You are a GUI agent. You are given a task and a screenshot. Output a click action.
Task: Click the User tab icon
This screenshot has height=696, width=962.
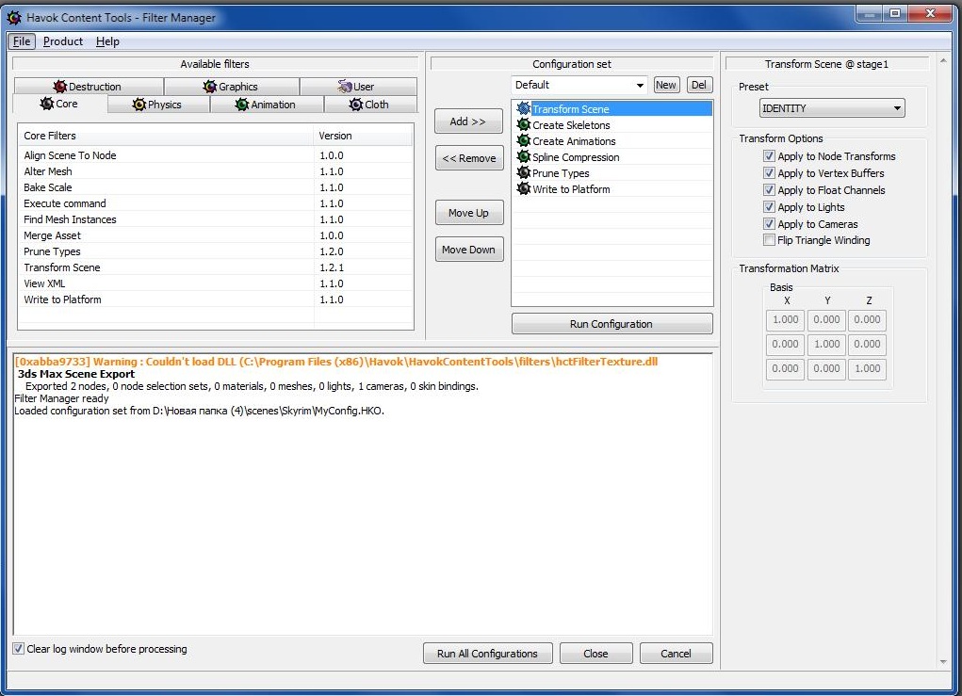tap(345, 87)
